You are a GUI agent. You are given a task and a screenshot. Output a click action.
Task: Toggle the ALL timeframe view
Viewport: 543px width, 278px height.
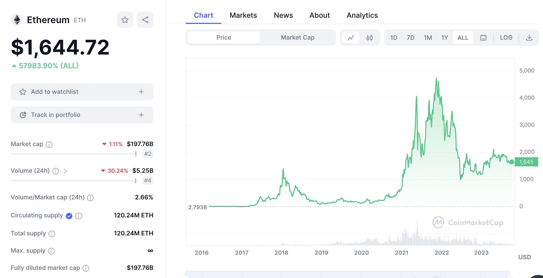(x=463, y=37)
